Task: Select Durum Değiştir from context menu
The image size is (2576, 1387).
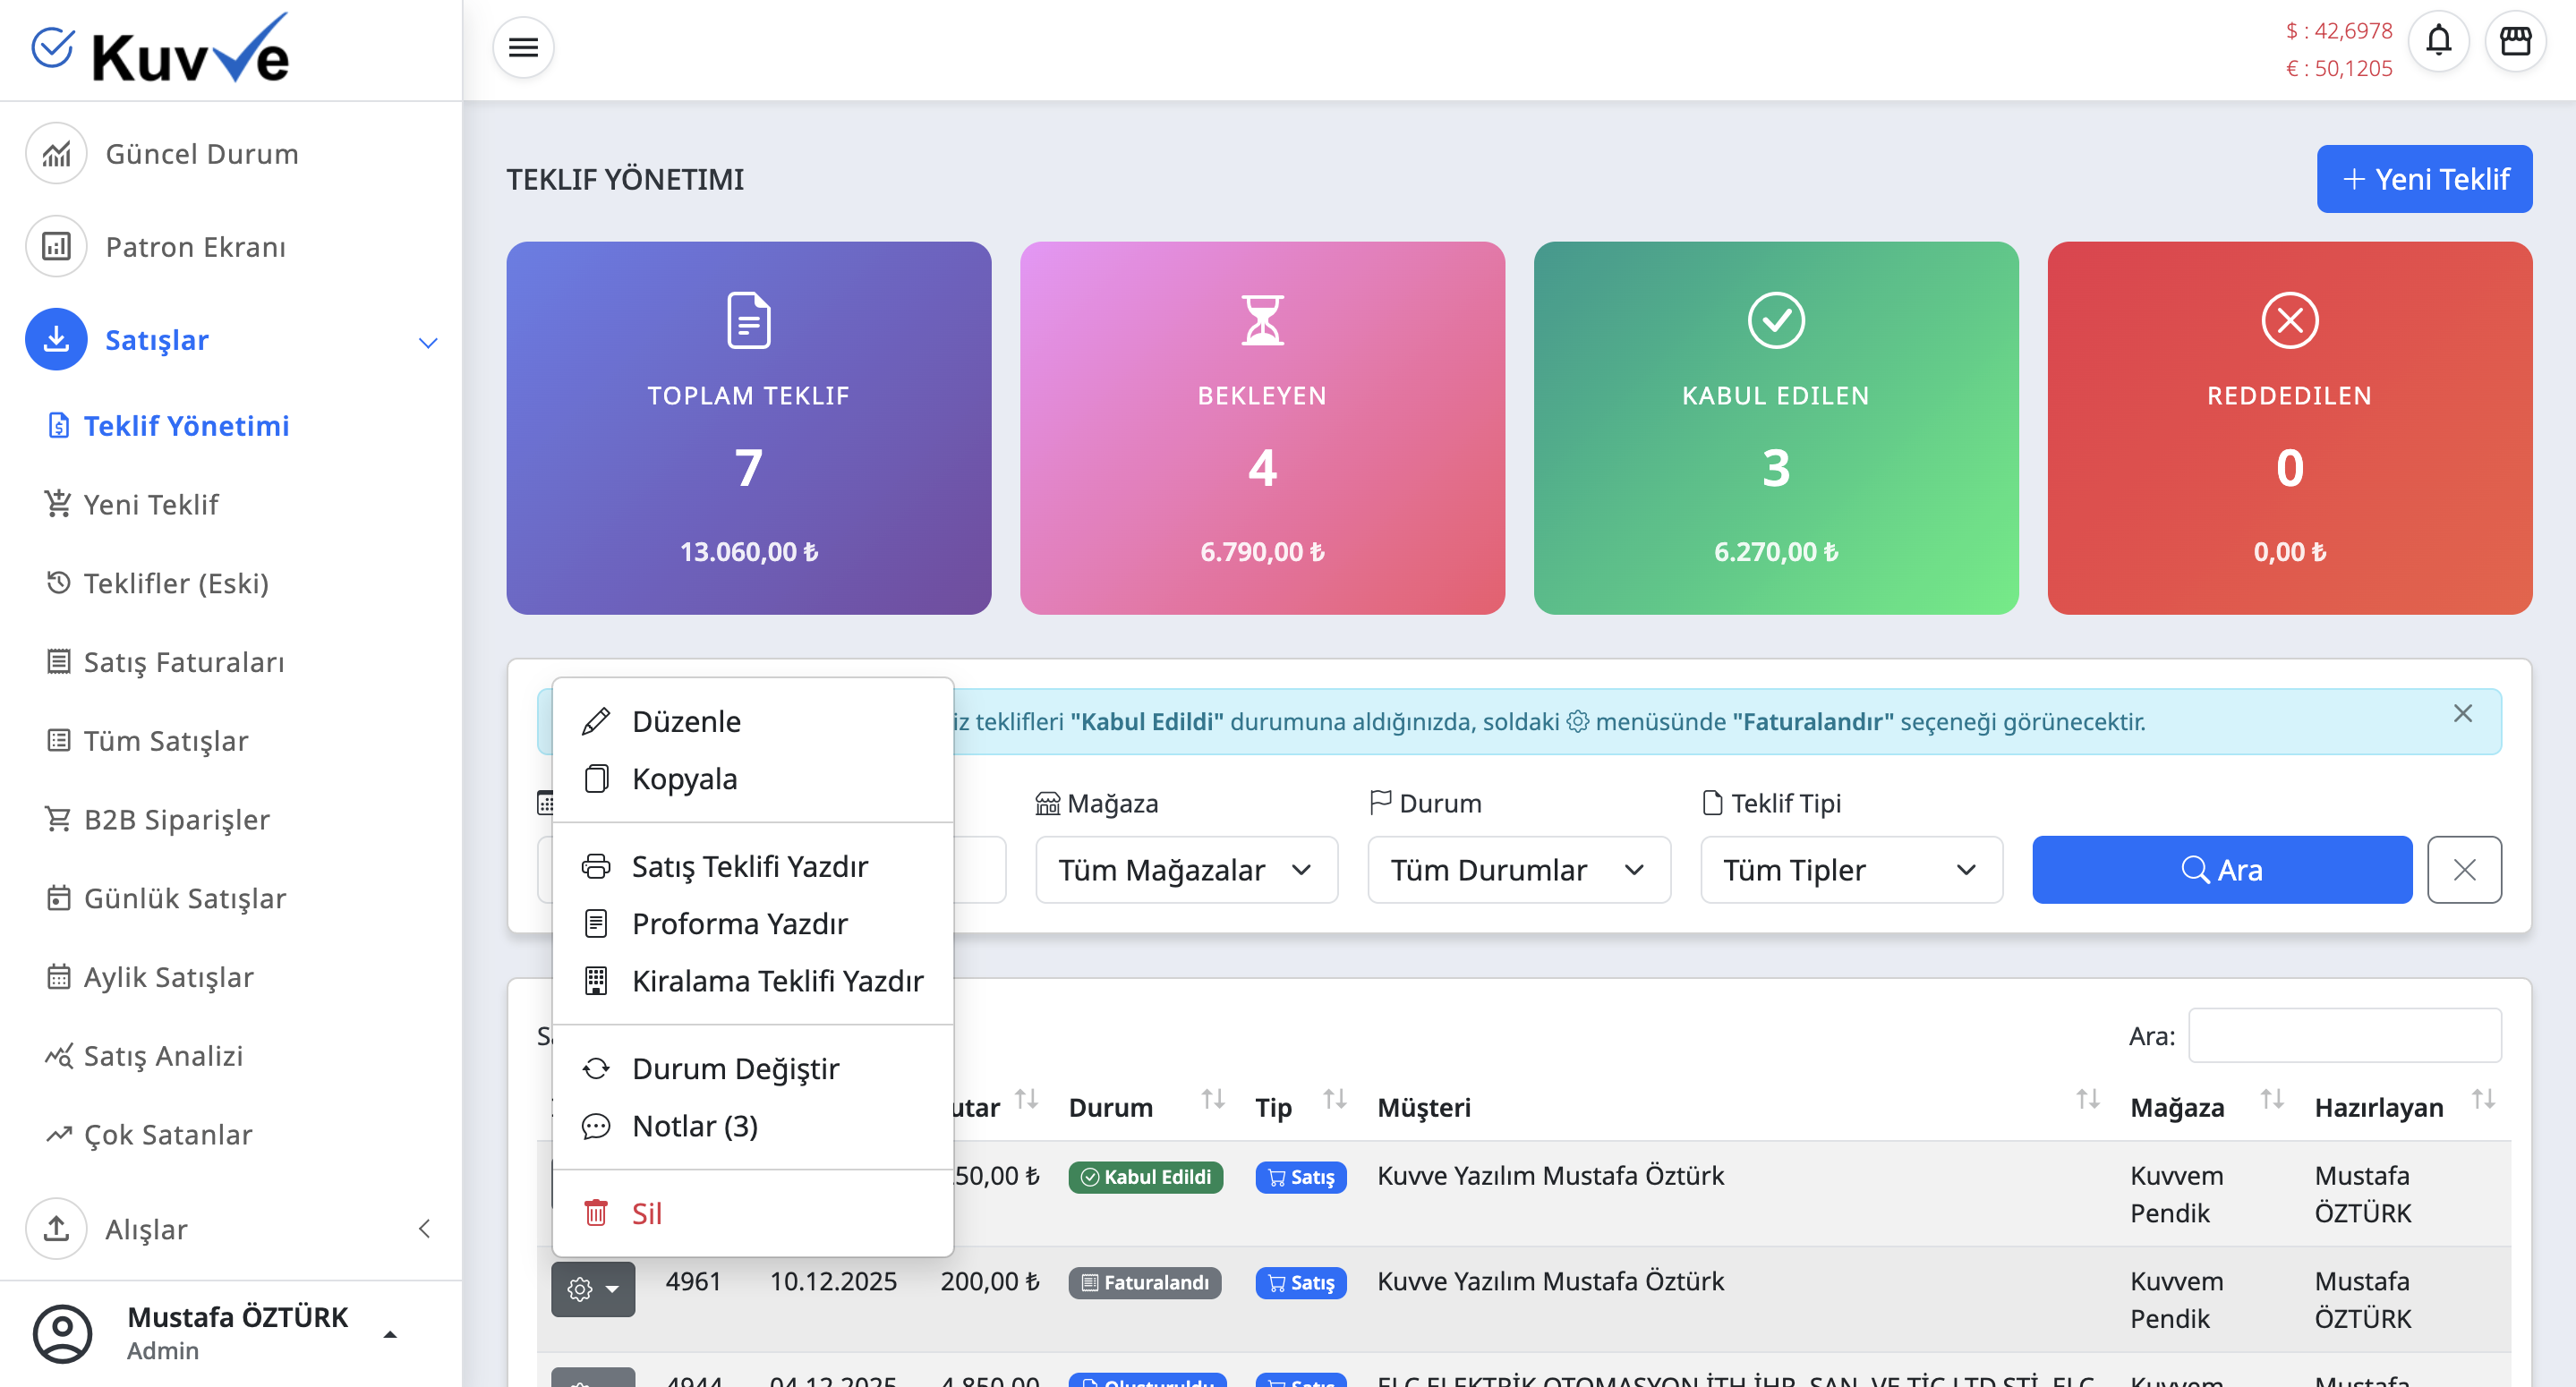Action: pos(735,1069)
